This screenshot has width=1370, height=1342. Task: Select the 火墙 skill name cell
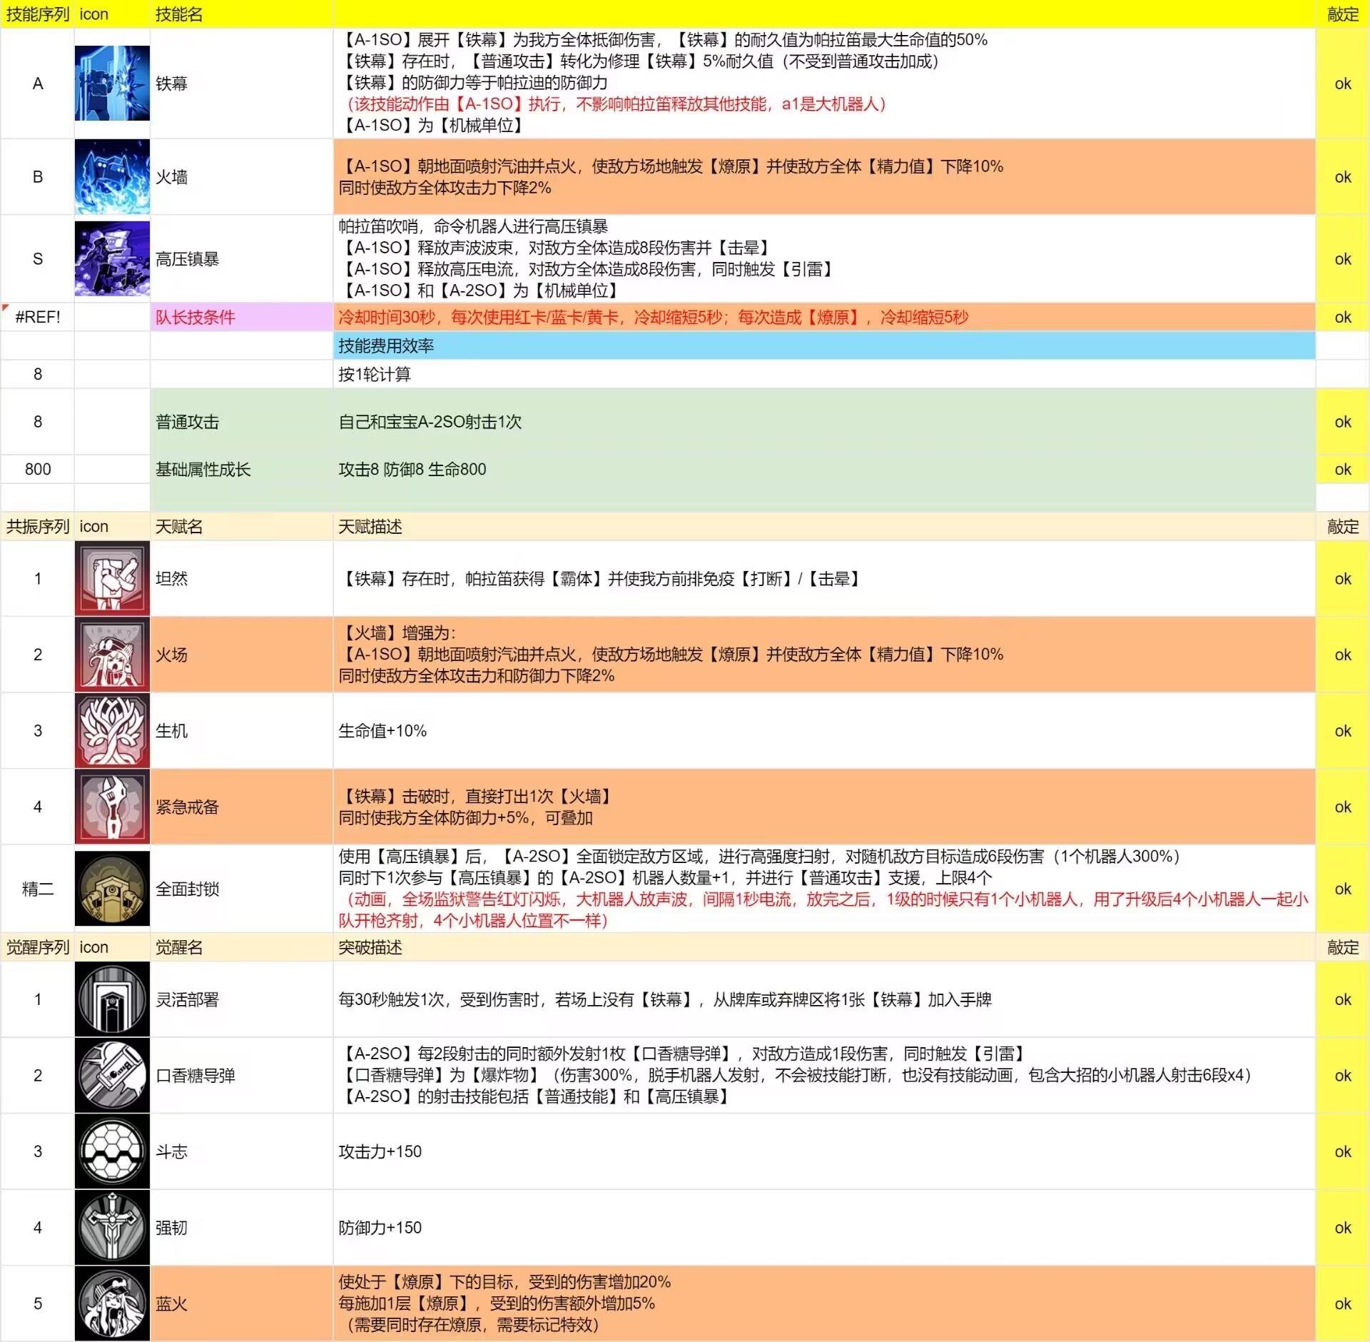[241, 176]
